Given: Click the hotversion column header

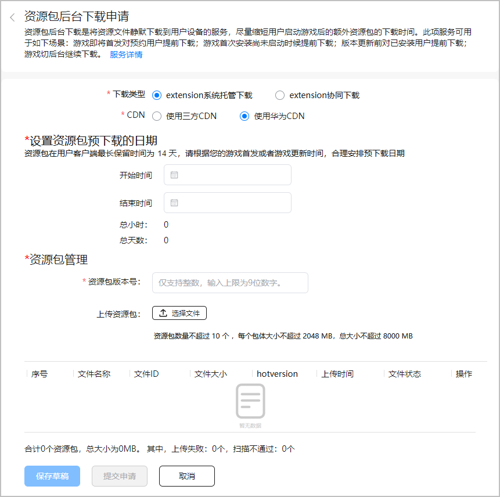Looking at the screenshot, I should (x=277, y=374).
